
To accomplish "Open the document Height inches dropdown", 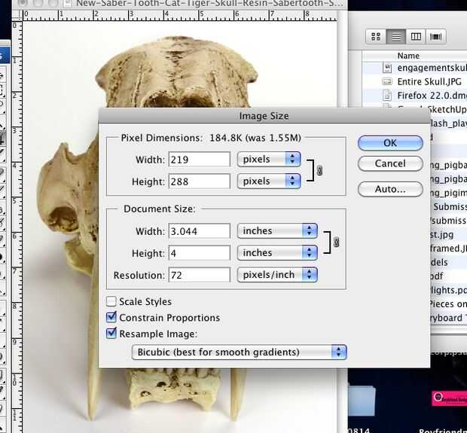I will tap(277, 253).
